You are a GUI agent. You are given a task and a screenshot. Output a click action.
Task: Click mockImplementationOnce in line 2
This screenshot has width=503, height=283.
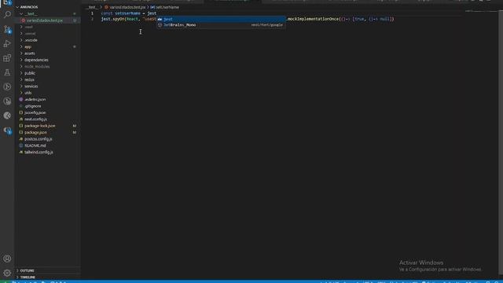coord(313,19)
